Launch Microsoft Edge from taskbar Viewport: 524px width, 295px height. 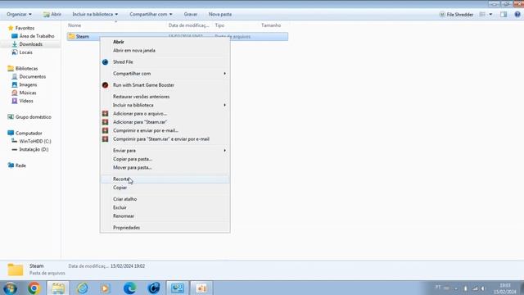coord(129,288)
